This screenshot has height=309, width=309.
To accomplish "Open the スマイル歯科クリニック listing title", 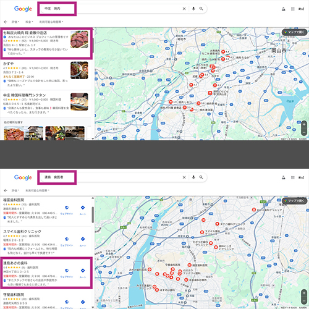I will point(22,232).
